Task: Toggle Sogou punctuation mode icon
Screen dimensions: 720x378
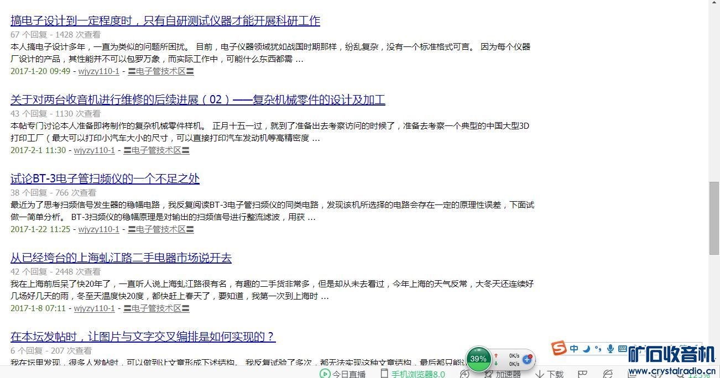Action: (x=598, y=349)
